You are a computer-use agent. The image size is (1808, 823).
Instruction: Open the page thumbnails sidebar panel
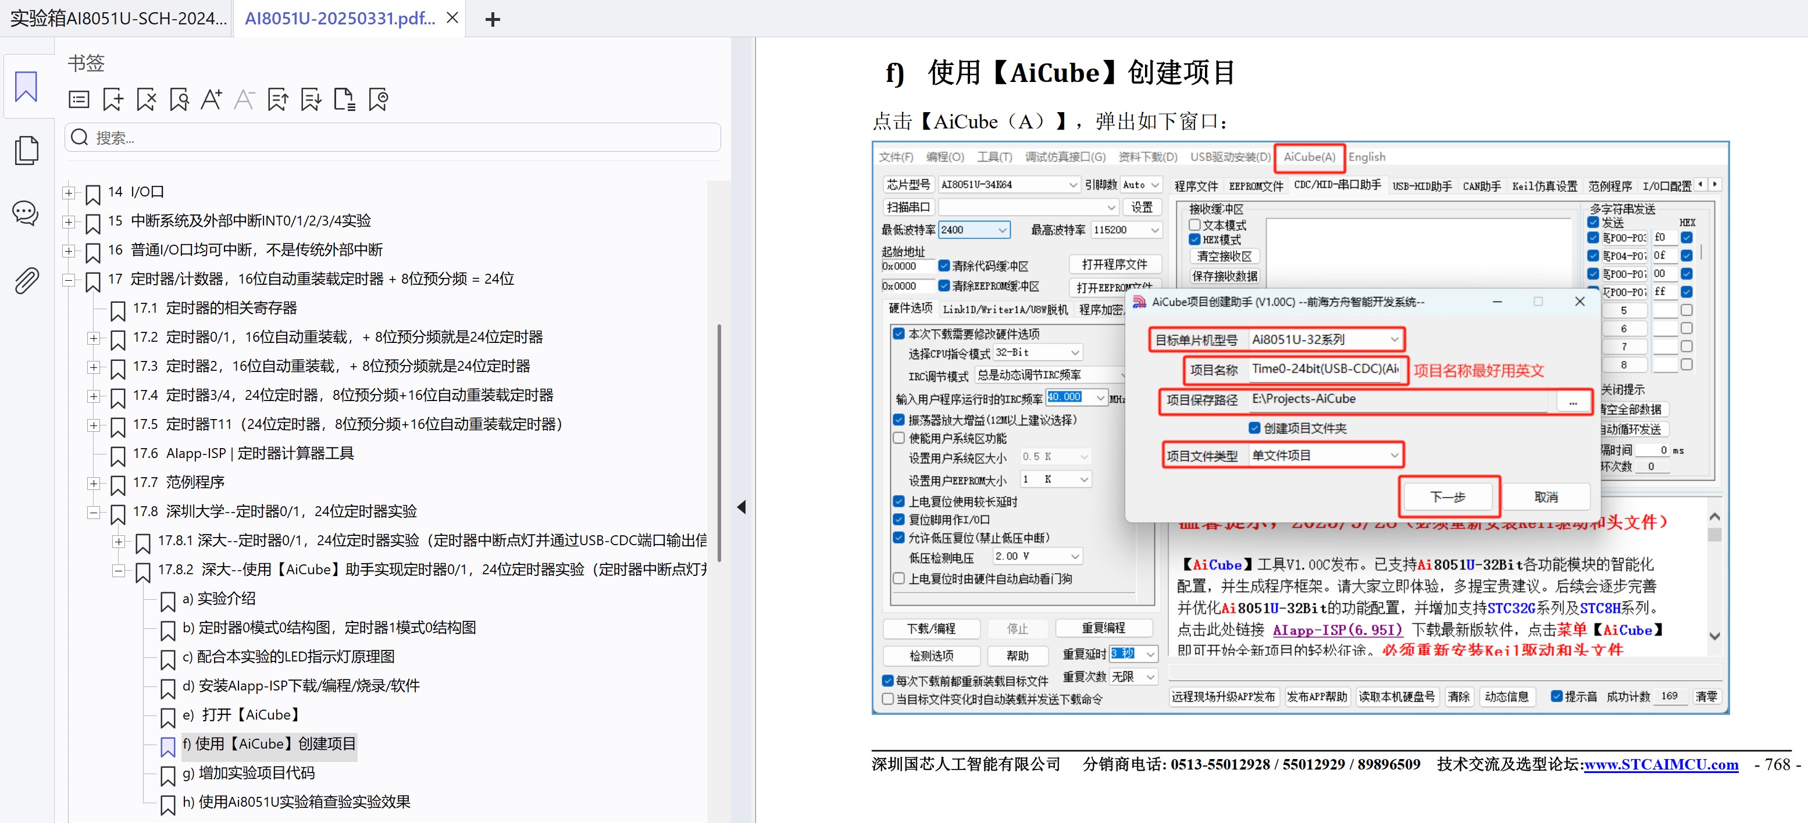coord(26,150)
